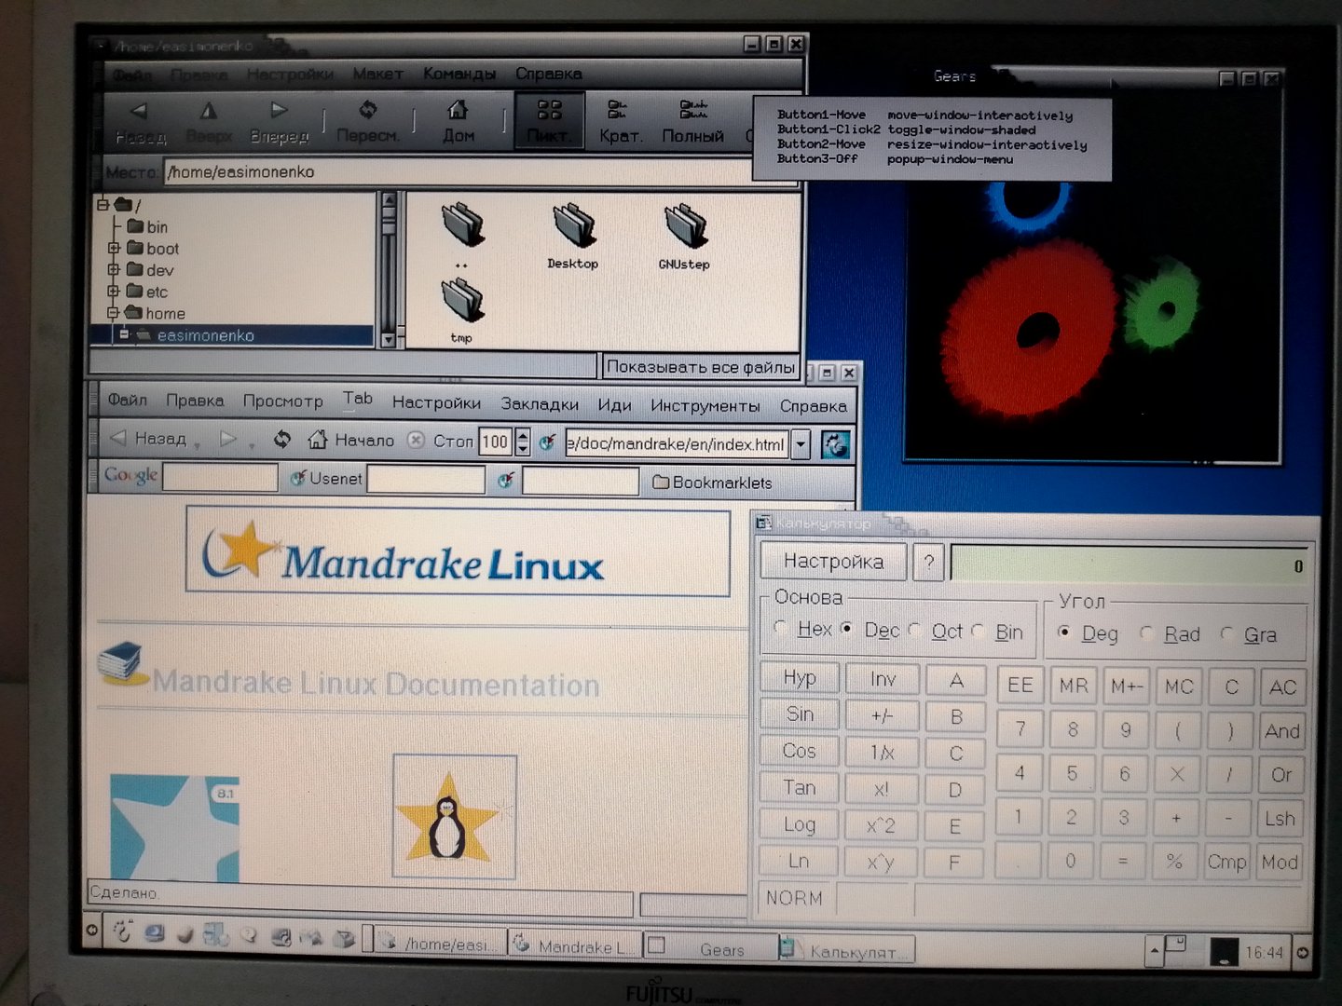Open the browser Tab menu
Image resolution: width=1342 pixels, height=1006 pixels.
(x=357, y=399)
